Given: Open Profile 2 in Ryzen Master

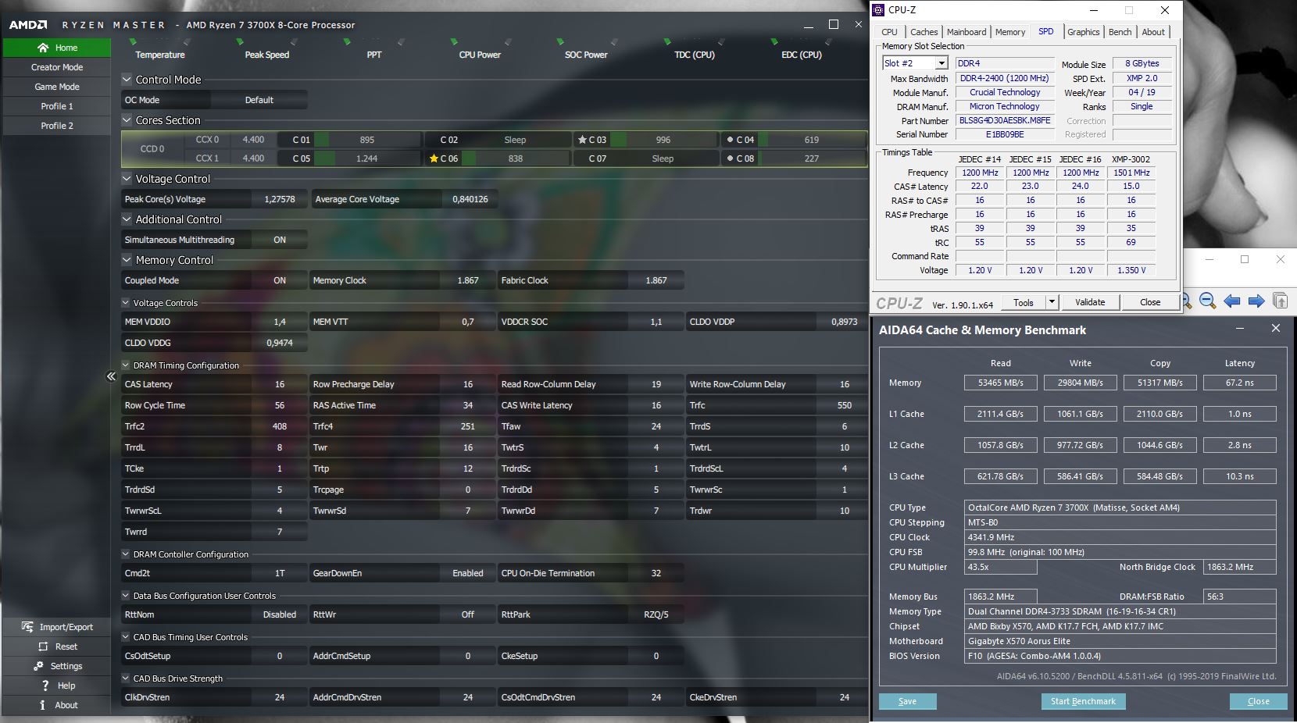Looking at the screenshot, I should click(56, 126).
